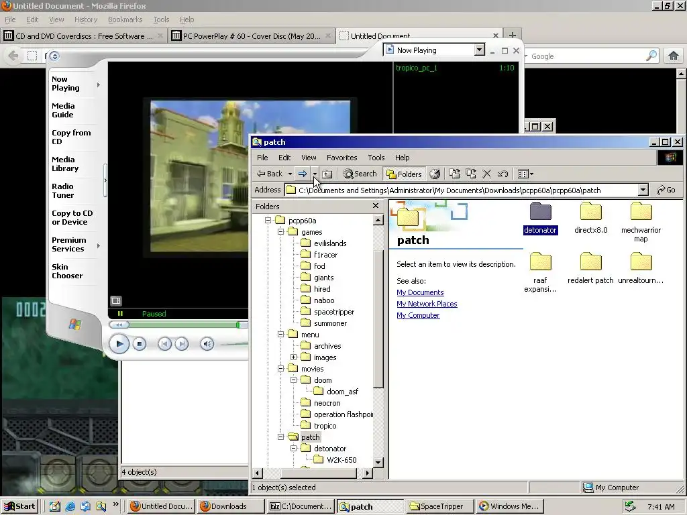The image size is (687, 515).
Task: Click Next track in Media Player
Action: click(x=182, y=344)
